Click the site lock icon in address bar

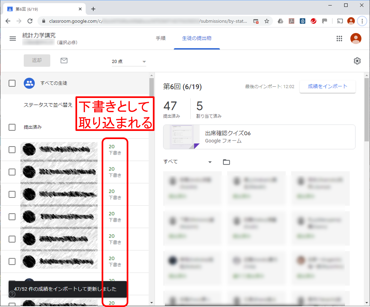[43, 21]
